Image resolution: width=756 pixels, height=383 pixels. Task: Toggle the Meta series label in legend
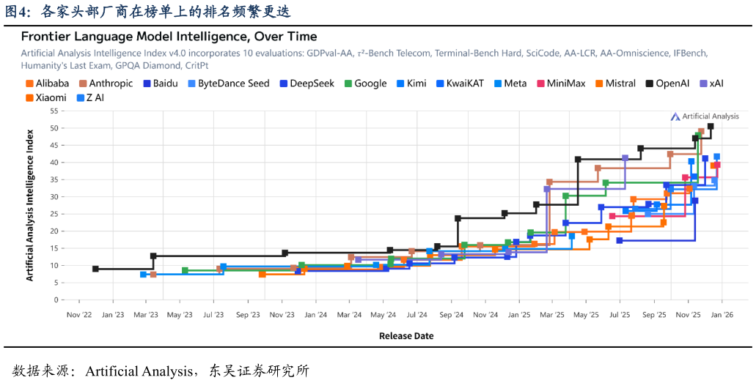515,83
